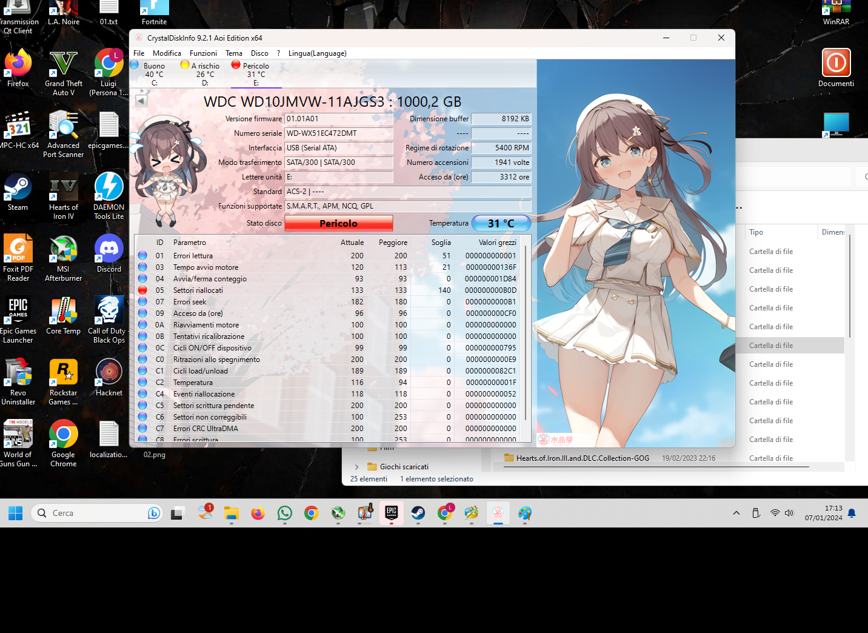Open the Steam desktop shortcut
This screenshot has height=633, width=868.
click(x=18, y=192)
